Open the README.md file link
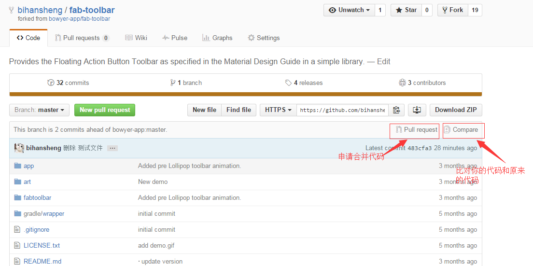 coord(42,261)
